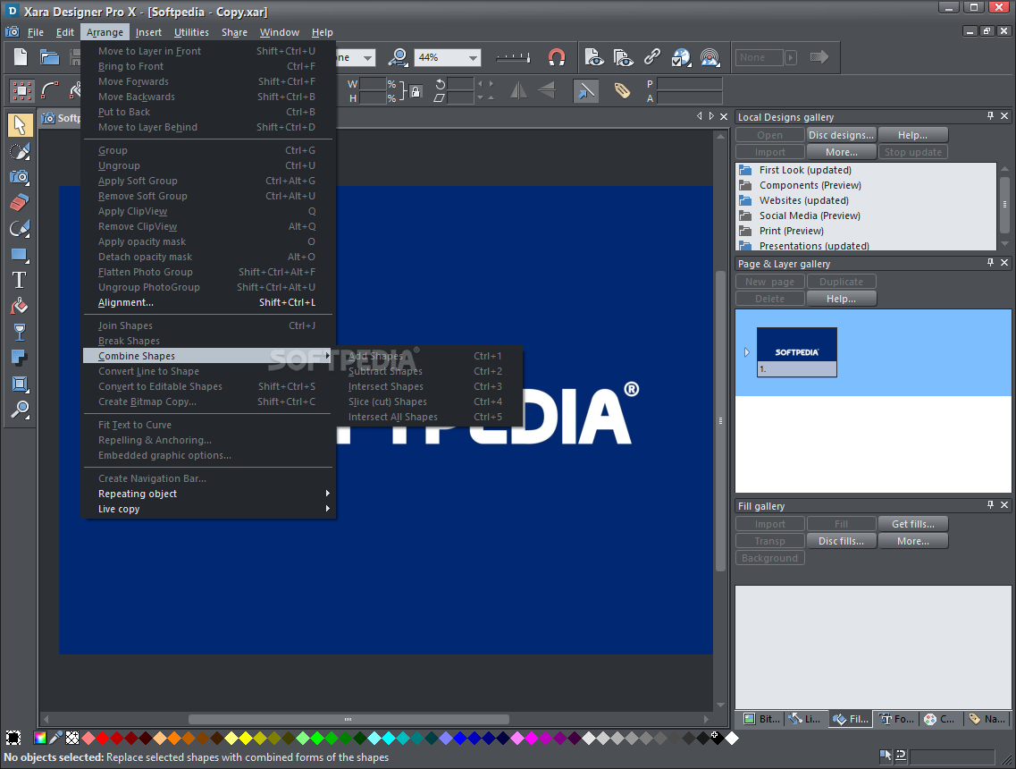Image resolution: width=1016 pixels, height=769 pixels.
Task: Click the flip horizontal icon
Action: point(518,91)
